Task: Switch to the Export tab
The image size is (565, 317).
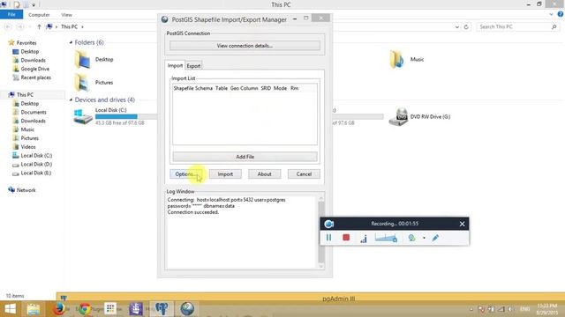Action: coord(193,66)
